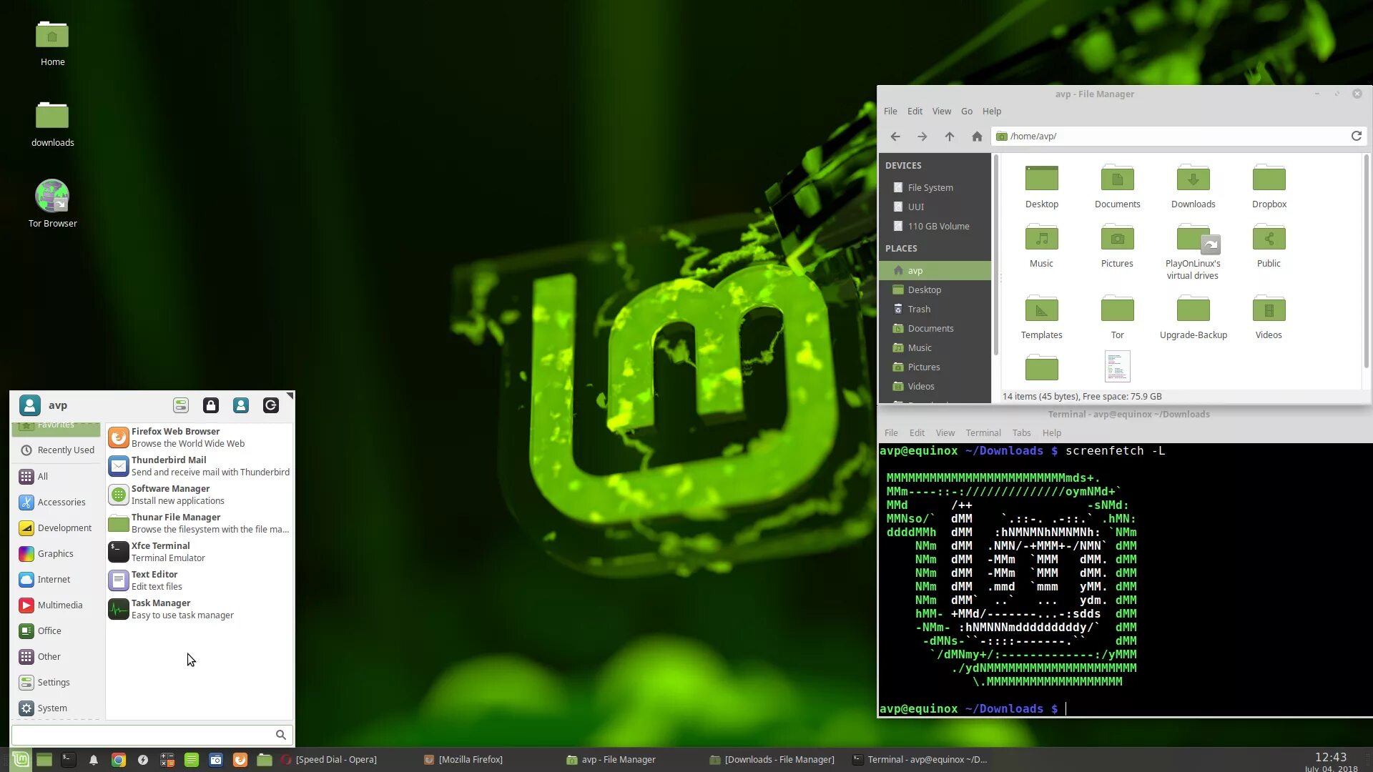Open the calculator launcher in the panel
The height and width of the screenshot is (772, 1373).
(x=167, y=760)
